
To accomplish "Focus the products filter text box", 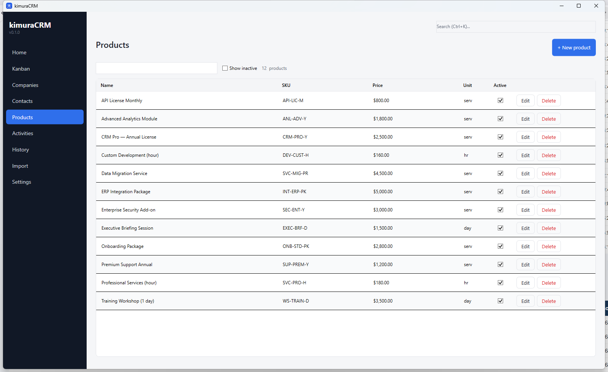I will click(x=156, y=68).
